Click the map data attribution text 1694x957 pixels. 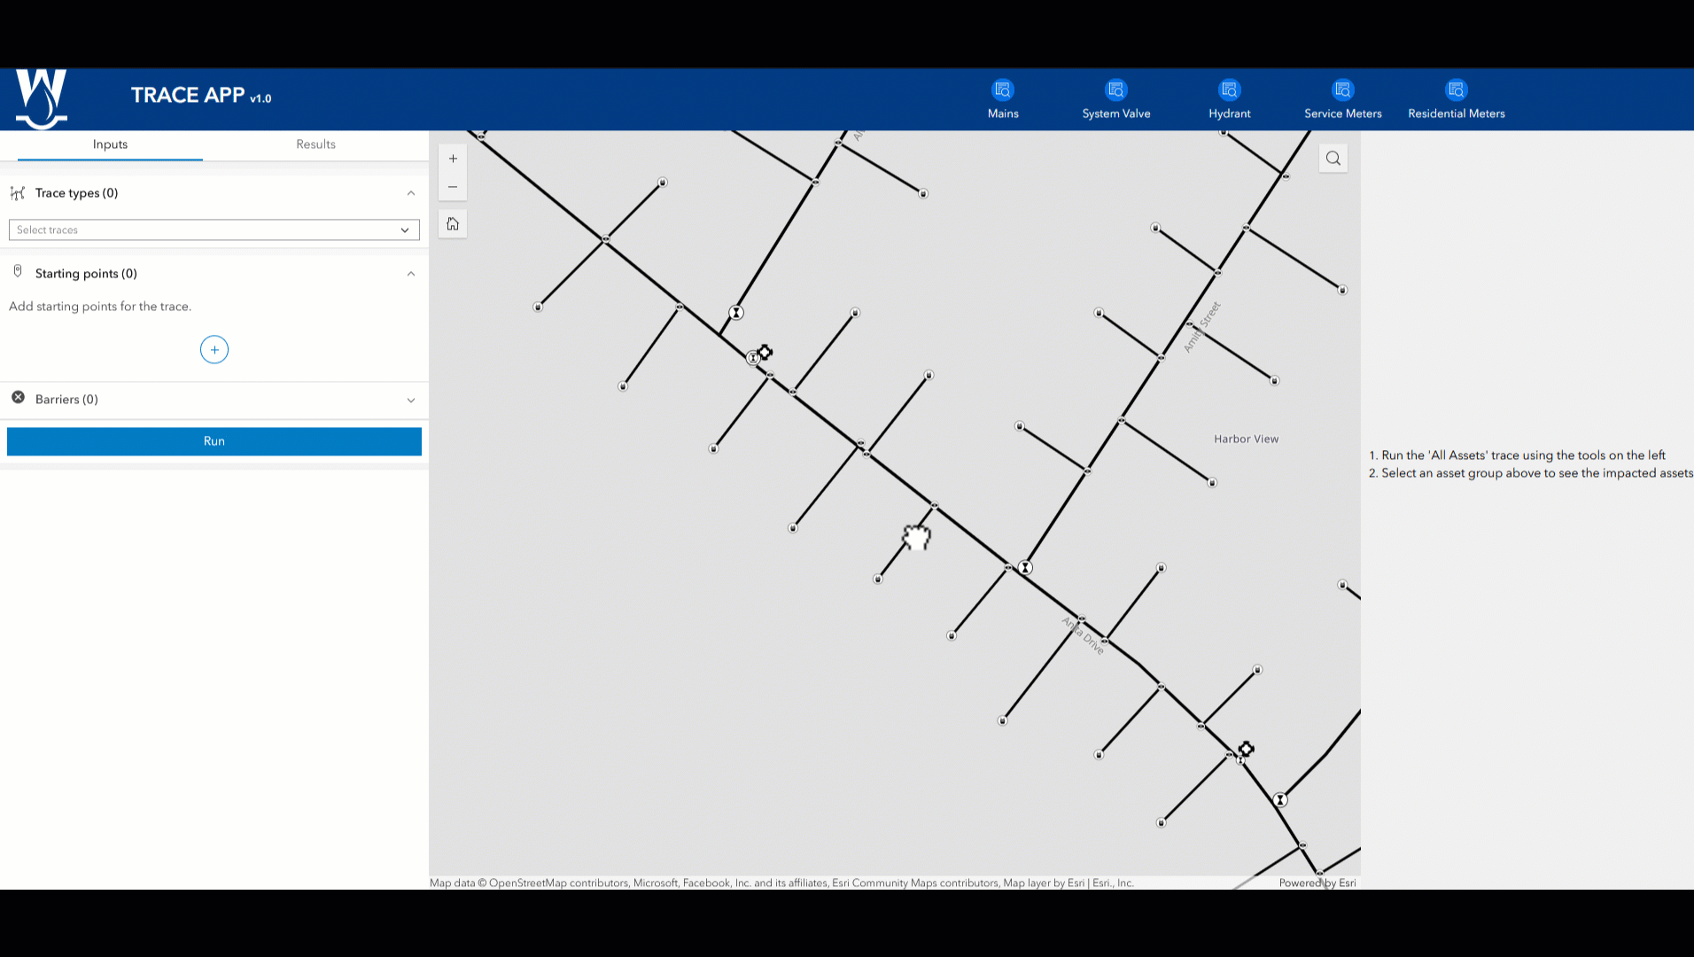coord(781,883)
